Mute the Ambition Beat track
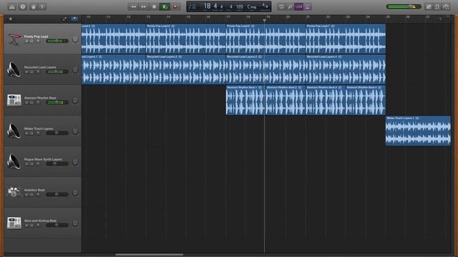Screen dimensions: 458x257 coord(26,195)
